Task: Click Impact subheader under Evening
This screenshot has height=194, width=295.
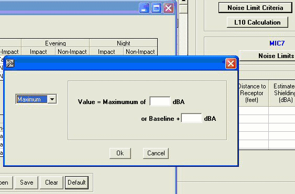Action: (38, 52)
